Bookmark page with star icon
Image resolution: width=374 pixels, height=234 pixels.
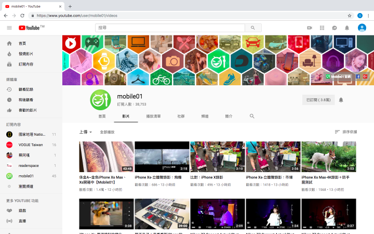tap(350, 16)
